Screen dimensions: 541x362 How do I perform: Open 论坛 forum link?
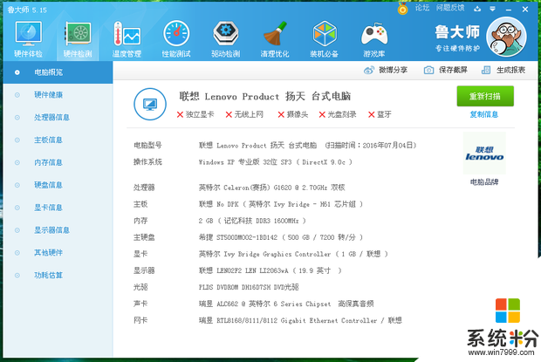pyautogui.click(x=422, y=8)
